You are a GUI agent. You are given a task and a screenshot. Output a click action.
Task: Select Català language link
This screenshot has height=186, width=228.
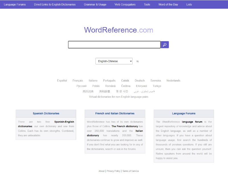click(x=125, y=81)
